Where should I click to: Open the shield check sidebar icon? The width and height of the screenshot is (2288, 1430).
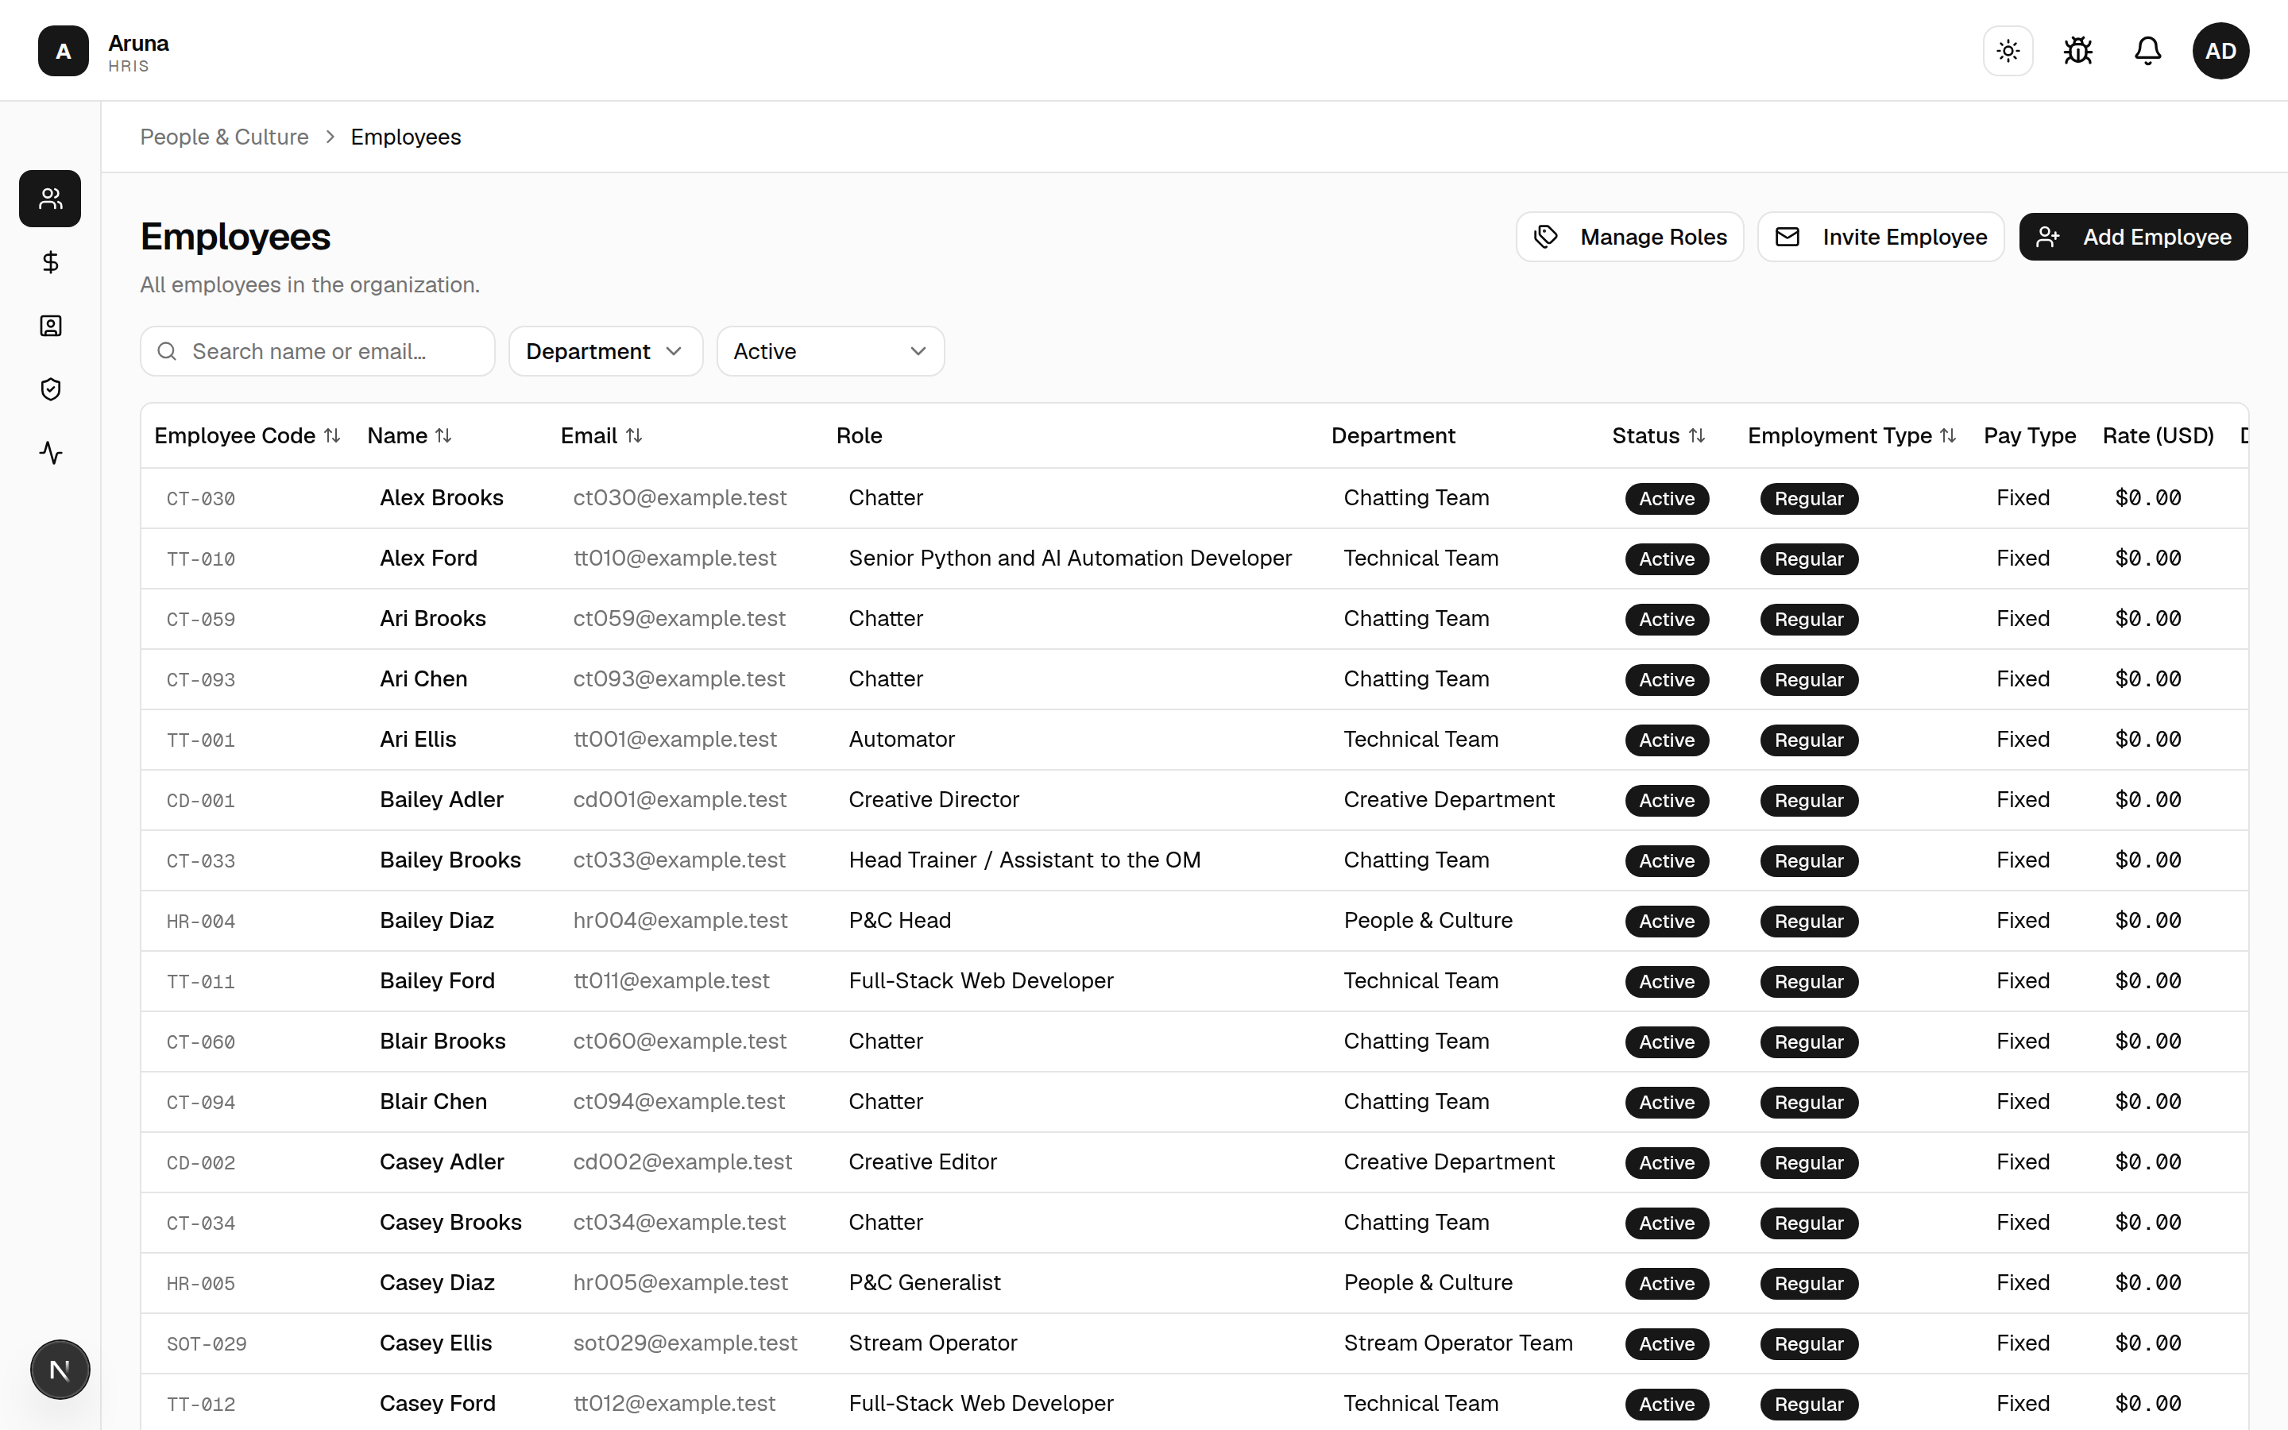coord(50,389)
